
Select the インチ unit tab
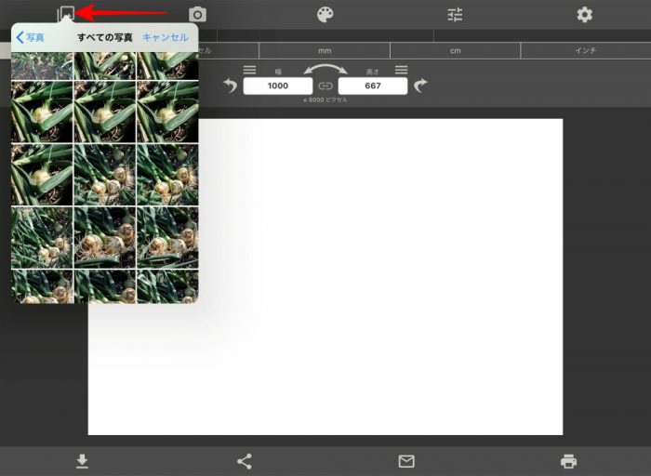[586, 50]
